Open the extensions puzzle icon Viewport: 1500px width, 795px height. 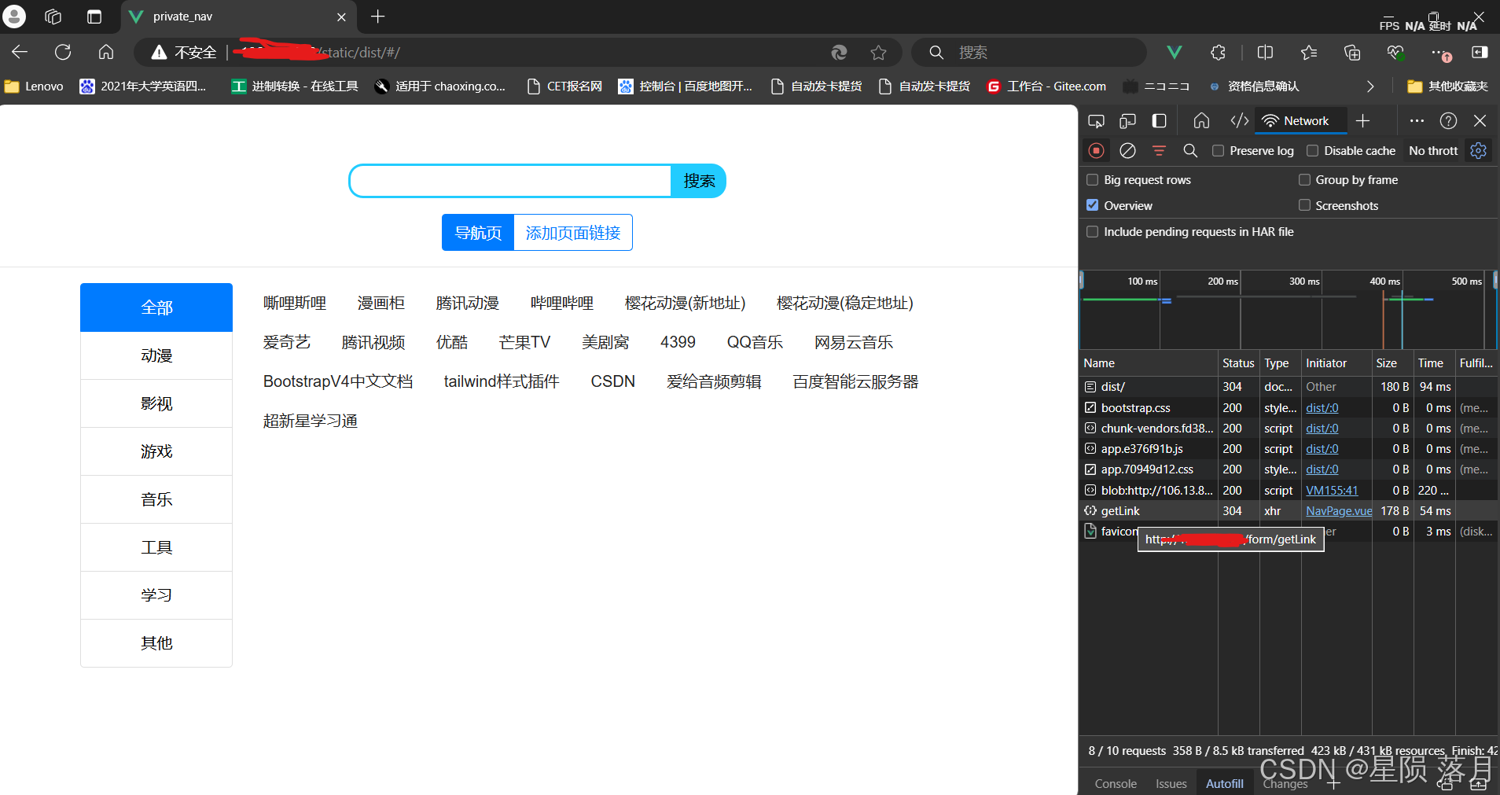tap(1218, 53)
